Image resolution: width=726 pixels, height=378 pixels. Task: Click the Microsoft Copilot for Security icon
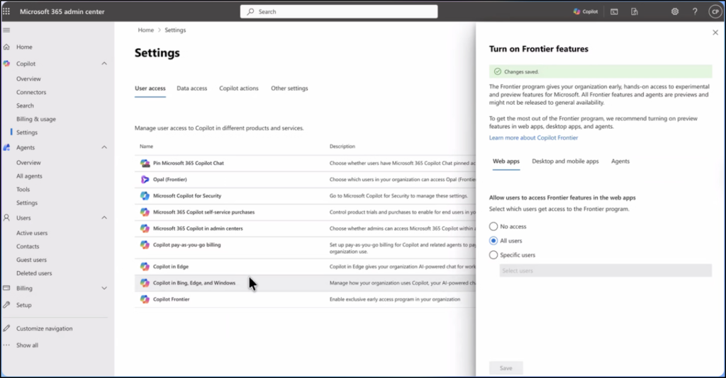pos(145,195)
